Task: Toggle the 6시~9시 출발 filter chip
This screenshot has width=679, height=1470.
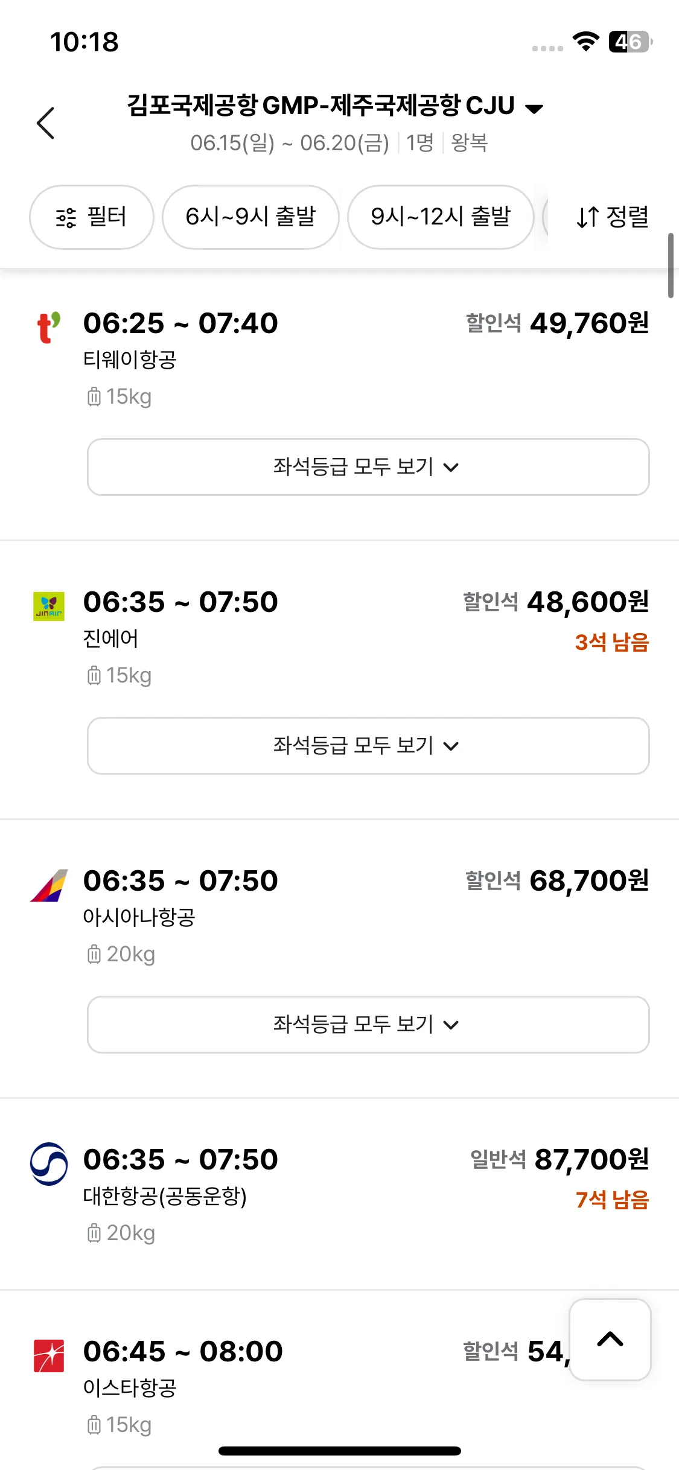Action: (250, 217)
